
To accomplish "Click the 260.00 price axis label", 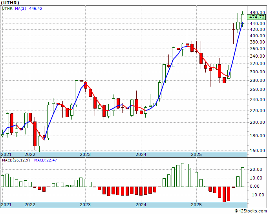I will pyautogui.click(x=257, y=90).
